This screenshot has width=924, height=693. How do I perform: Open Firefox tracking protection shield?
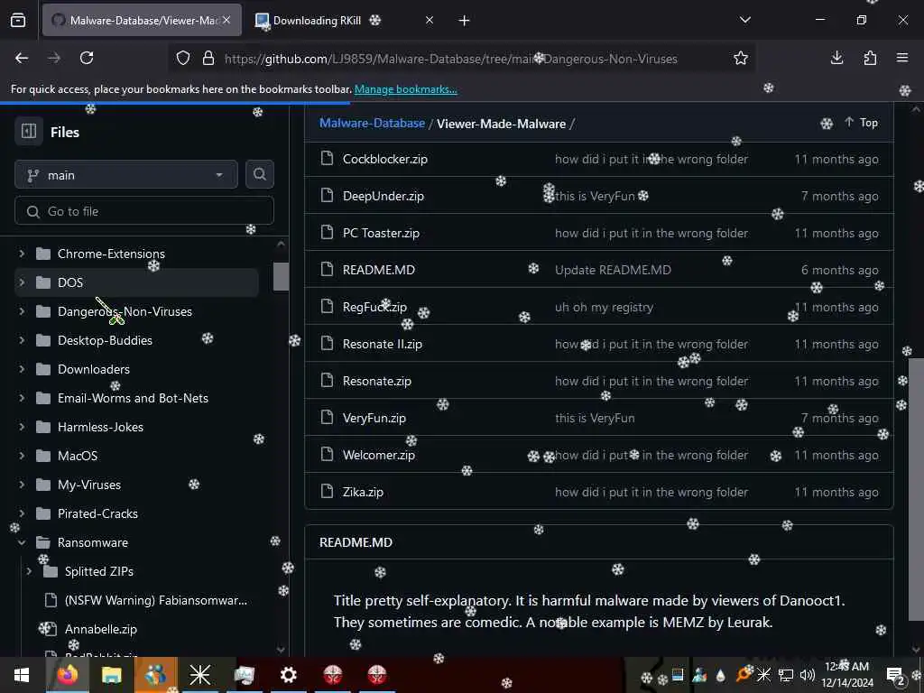point(183,59)
